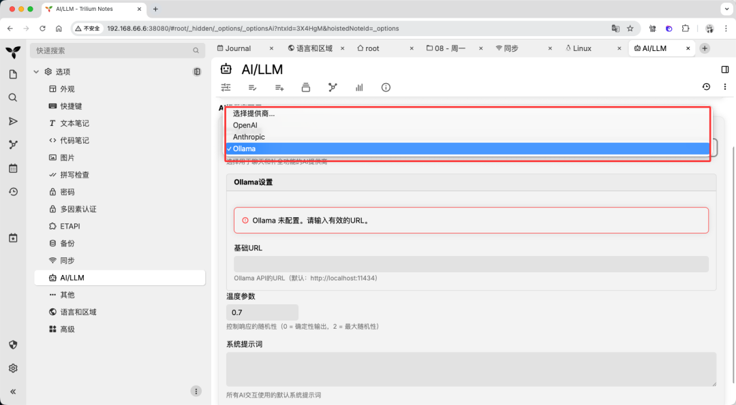This screenshot has height=405, width=736.
Task: Open note map ribbon icon
Action: click(333, 87)
